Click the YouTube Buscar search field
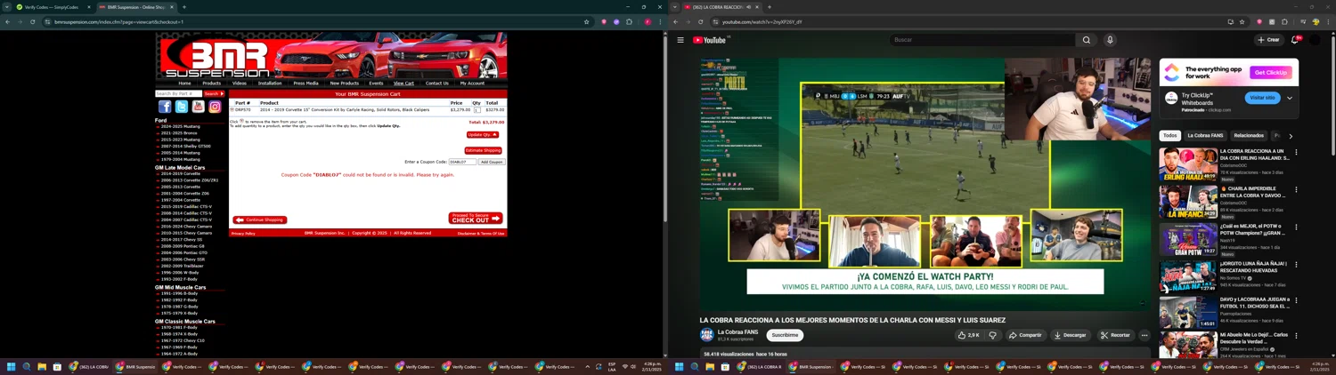This screenshot has width=1336, height=375. tap(982, 40)
